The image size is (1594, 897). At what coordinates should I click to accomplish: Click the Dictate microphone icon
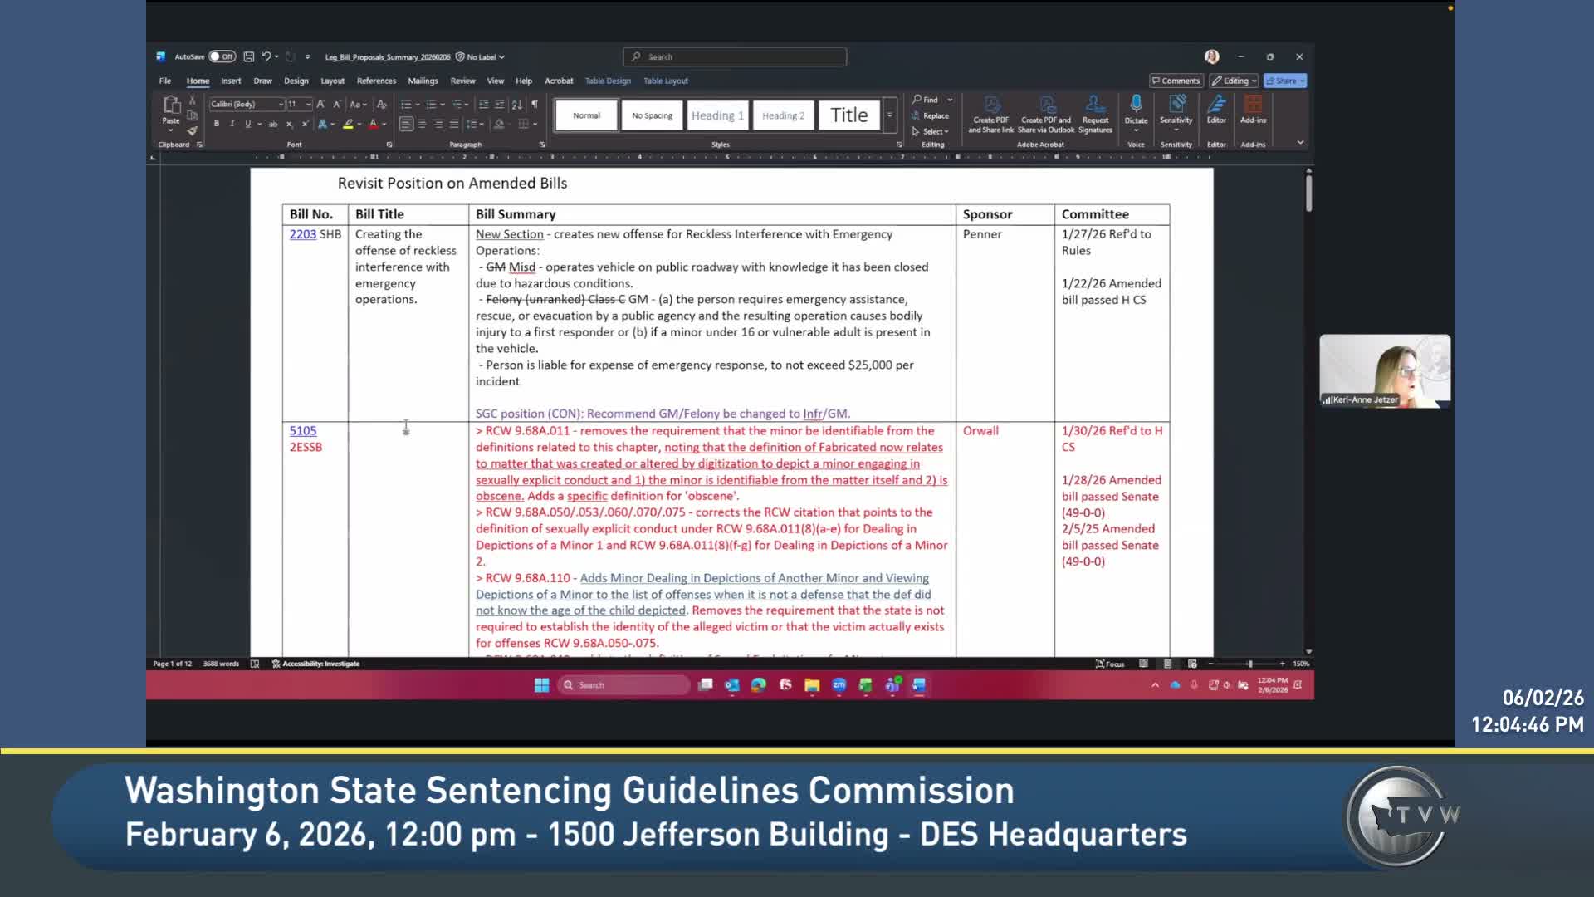(x=1136, y=104)
